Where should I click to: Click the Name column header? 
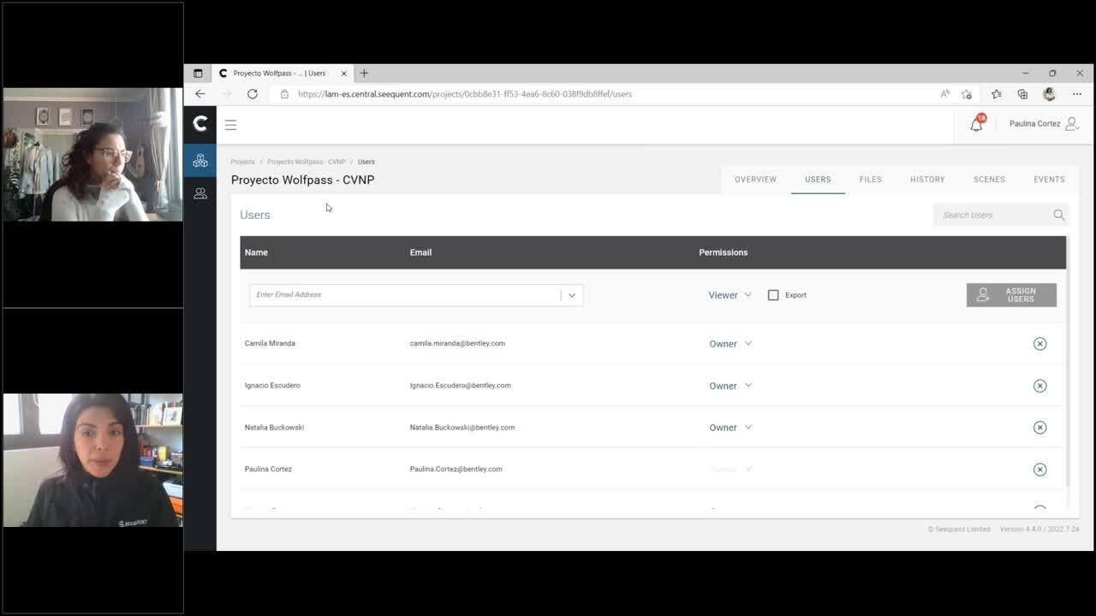[x=256, y=252]
